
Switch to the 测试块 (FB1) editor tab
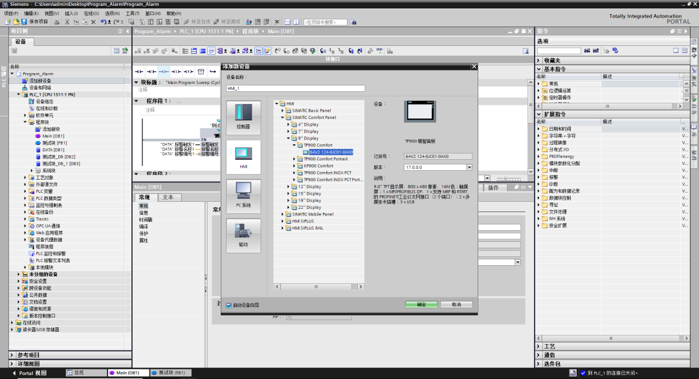(171, 373)
